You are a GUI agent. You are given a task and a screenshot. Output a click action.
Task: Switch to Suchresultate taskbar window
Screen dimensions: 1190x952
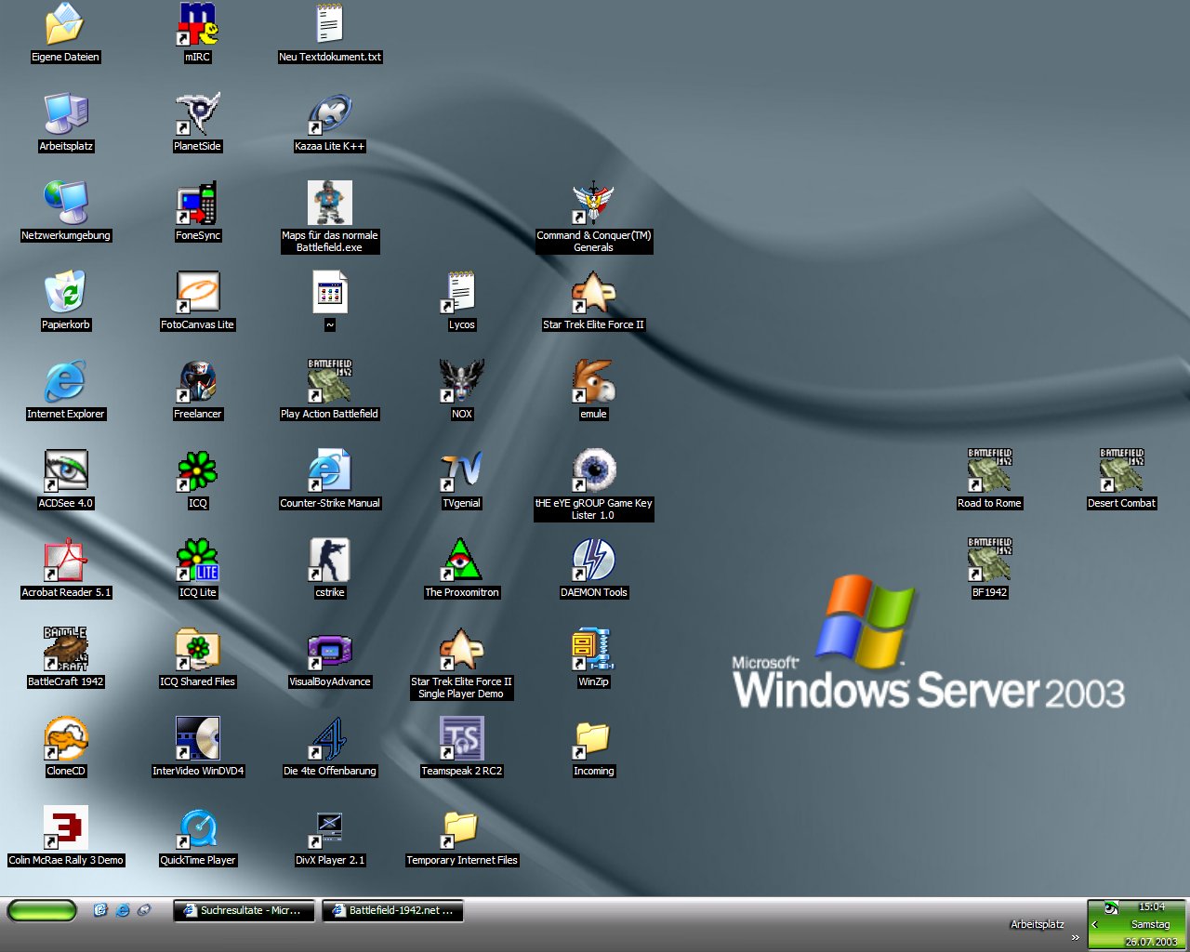[243, 910]
